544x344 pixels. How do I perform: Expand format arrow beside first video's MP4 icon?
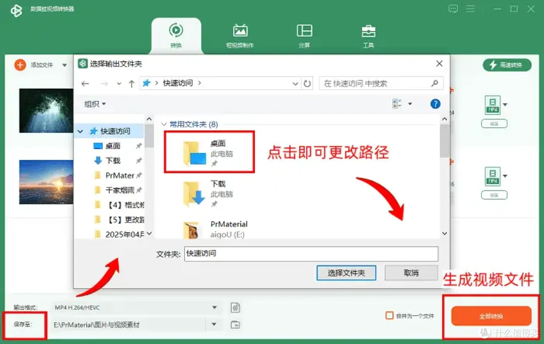point(505,104)
